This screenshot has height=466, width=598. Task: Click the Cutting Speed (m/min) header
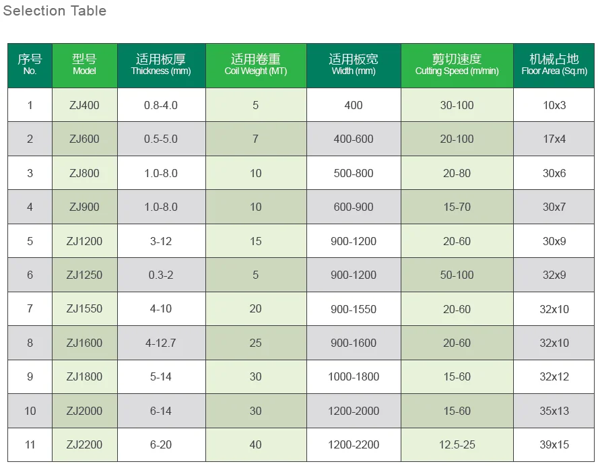point(457,65)
